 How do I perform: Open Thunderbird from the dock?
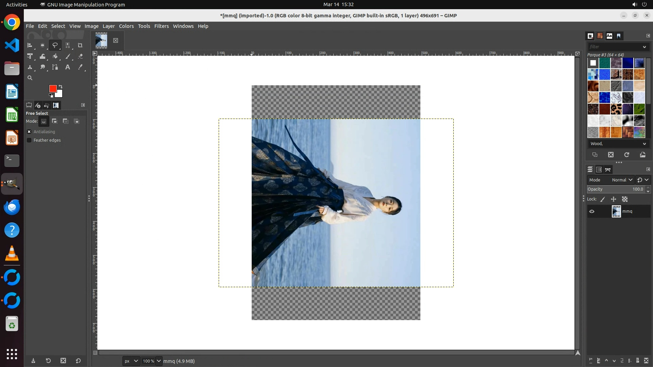[x=12, y=207]
